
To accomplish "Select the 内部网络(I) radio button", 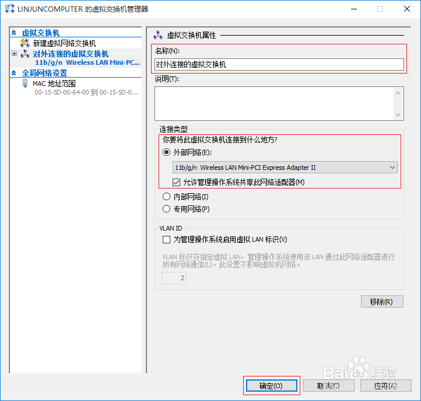I will tap(166, 197).
